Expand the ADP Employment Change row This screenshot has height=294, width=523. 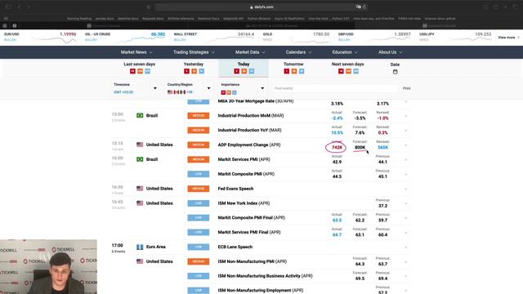pyautogui.click(x=406, y=145)
